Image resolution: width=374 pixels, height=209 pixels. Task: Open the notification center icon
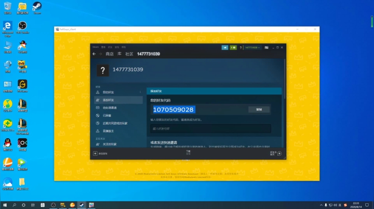pyautogui.click(x=367, y=205)
